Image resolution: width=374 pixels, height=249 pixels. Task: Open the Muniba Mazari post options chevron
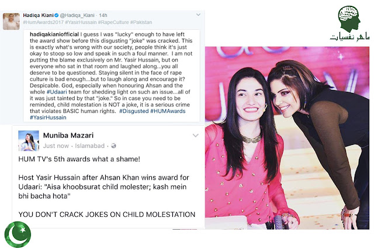click(x=196, y=136)
